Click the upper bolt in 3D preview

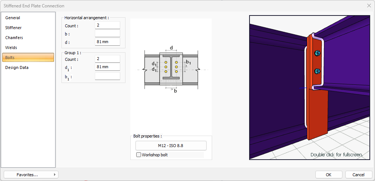point(318,53)
